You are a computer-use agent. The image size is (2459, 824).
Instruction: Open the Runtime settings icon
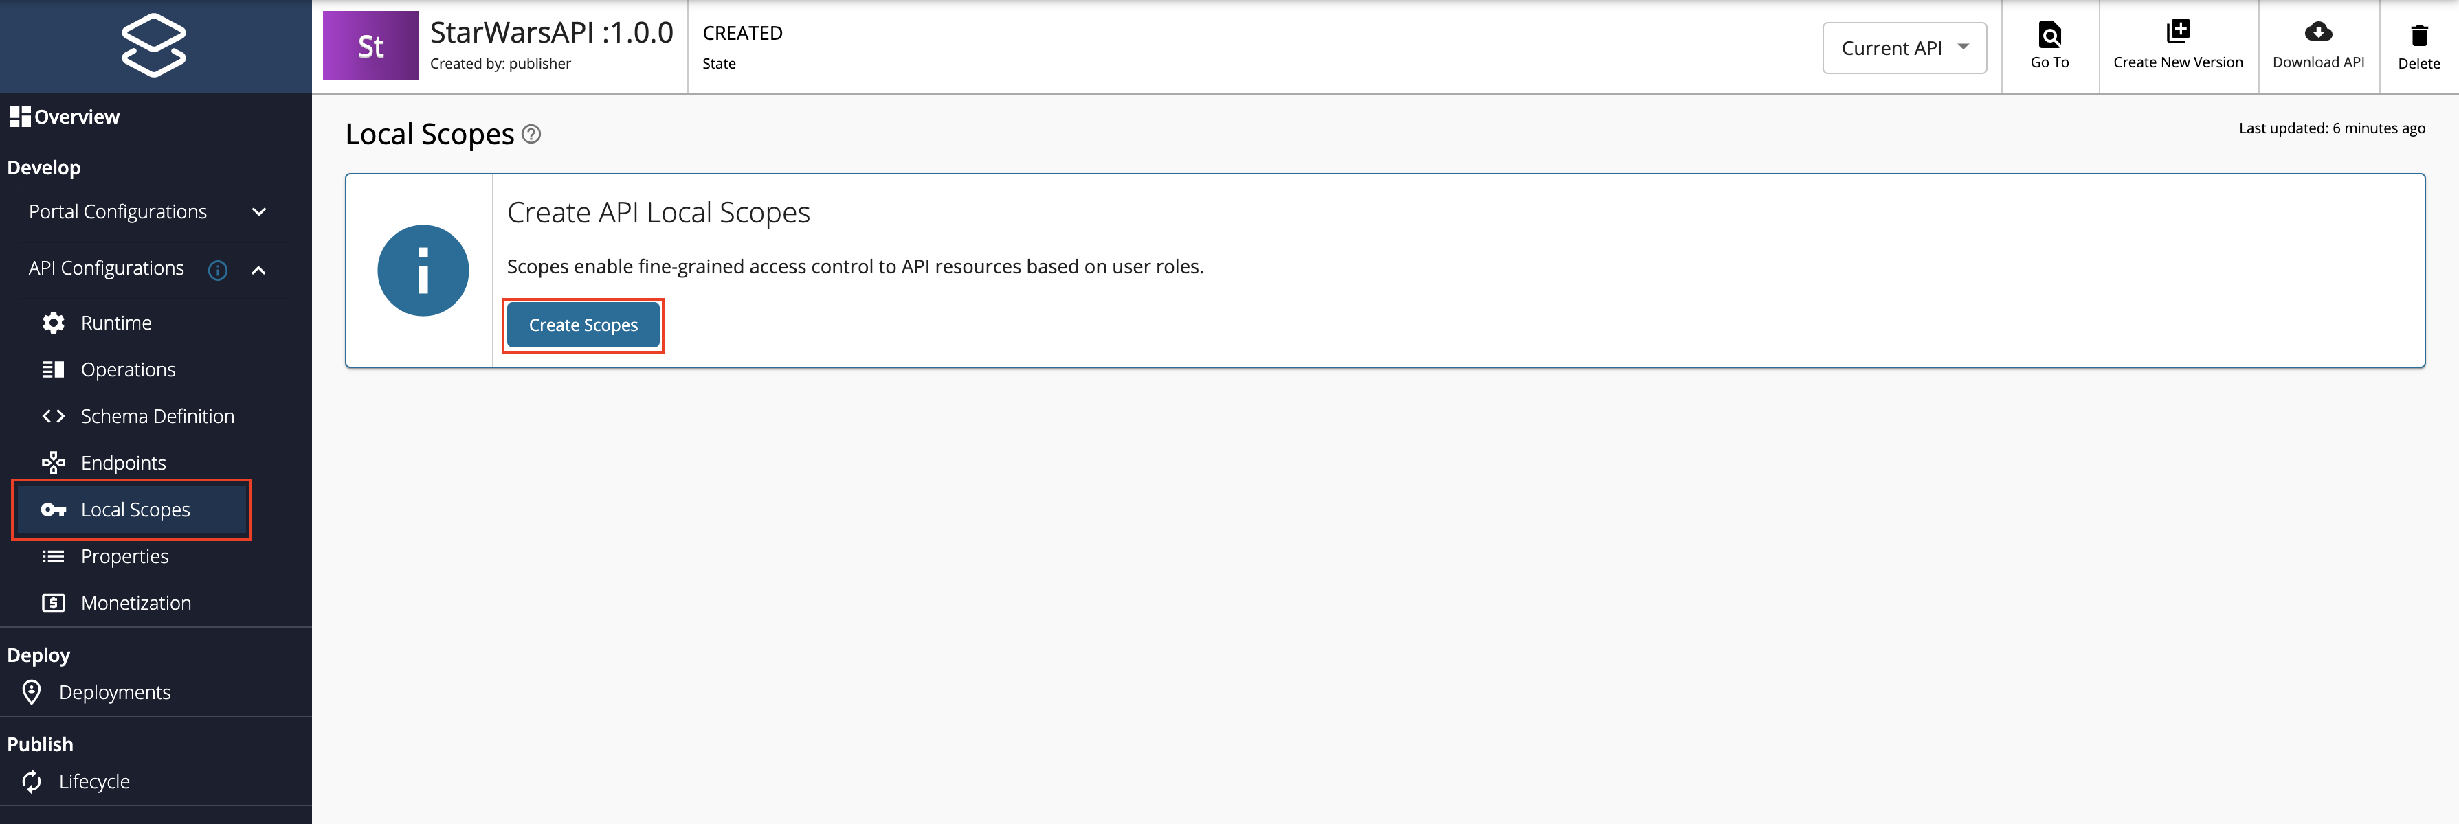52,322
